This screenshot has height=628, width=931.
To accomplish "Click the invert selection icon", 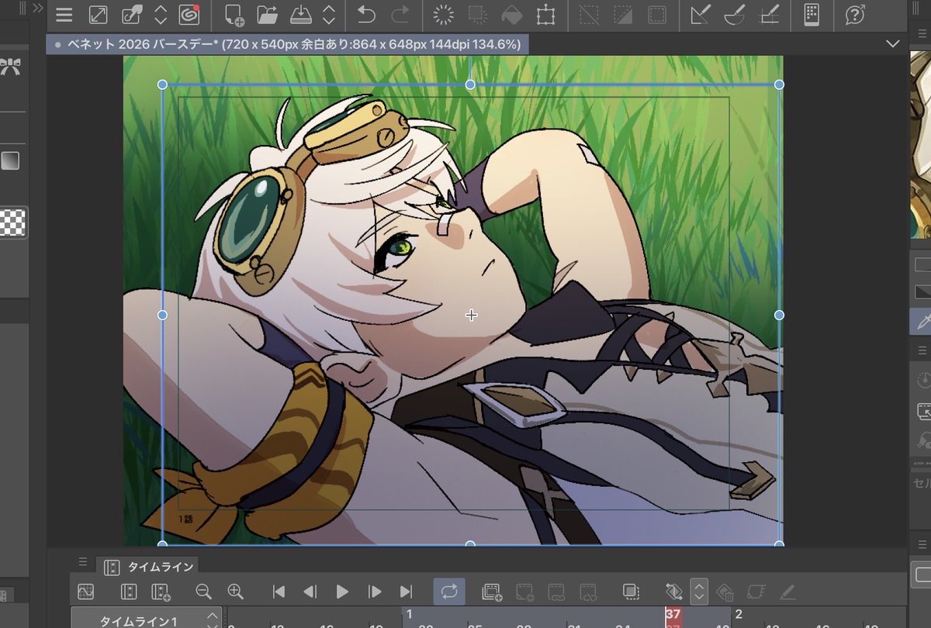I will (623, 15).
